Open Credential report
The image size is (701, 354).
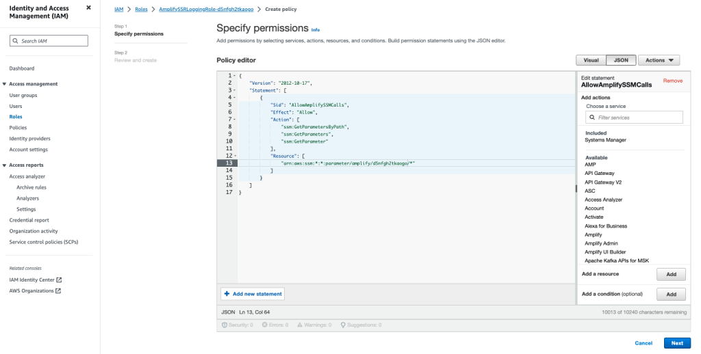coord(29,220)
